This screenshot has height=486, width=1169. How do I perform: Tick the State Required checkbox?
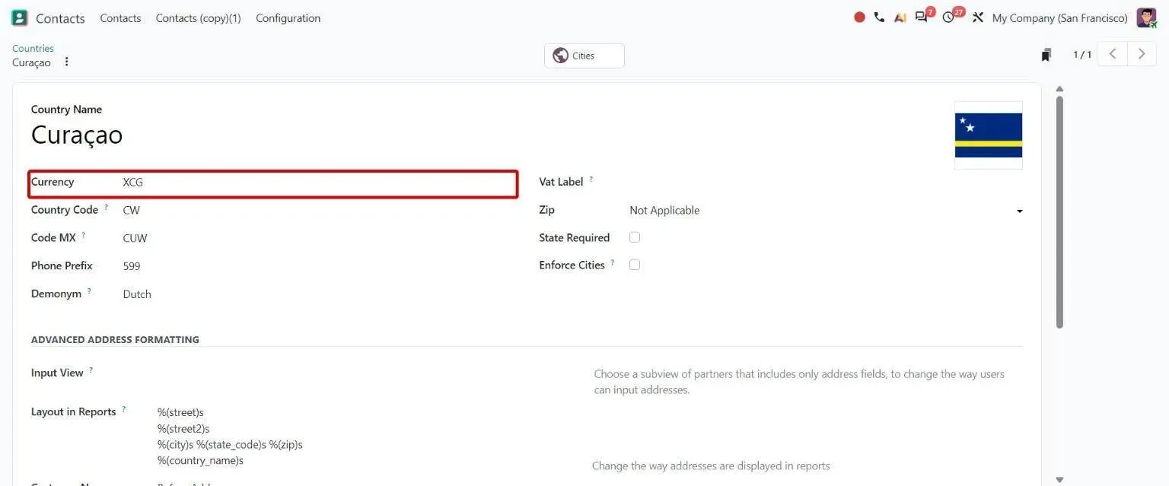(x=635, y=237)
